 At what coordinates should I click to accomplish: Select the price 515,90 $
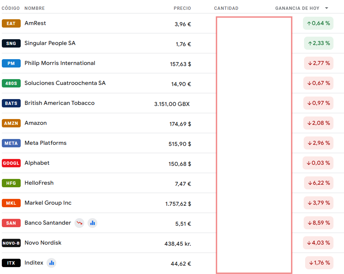(180, 144)
